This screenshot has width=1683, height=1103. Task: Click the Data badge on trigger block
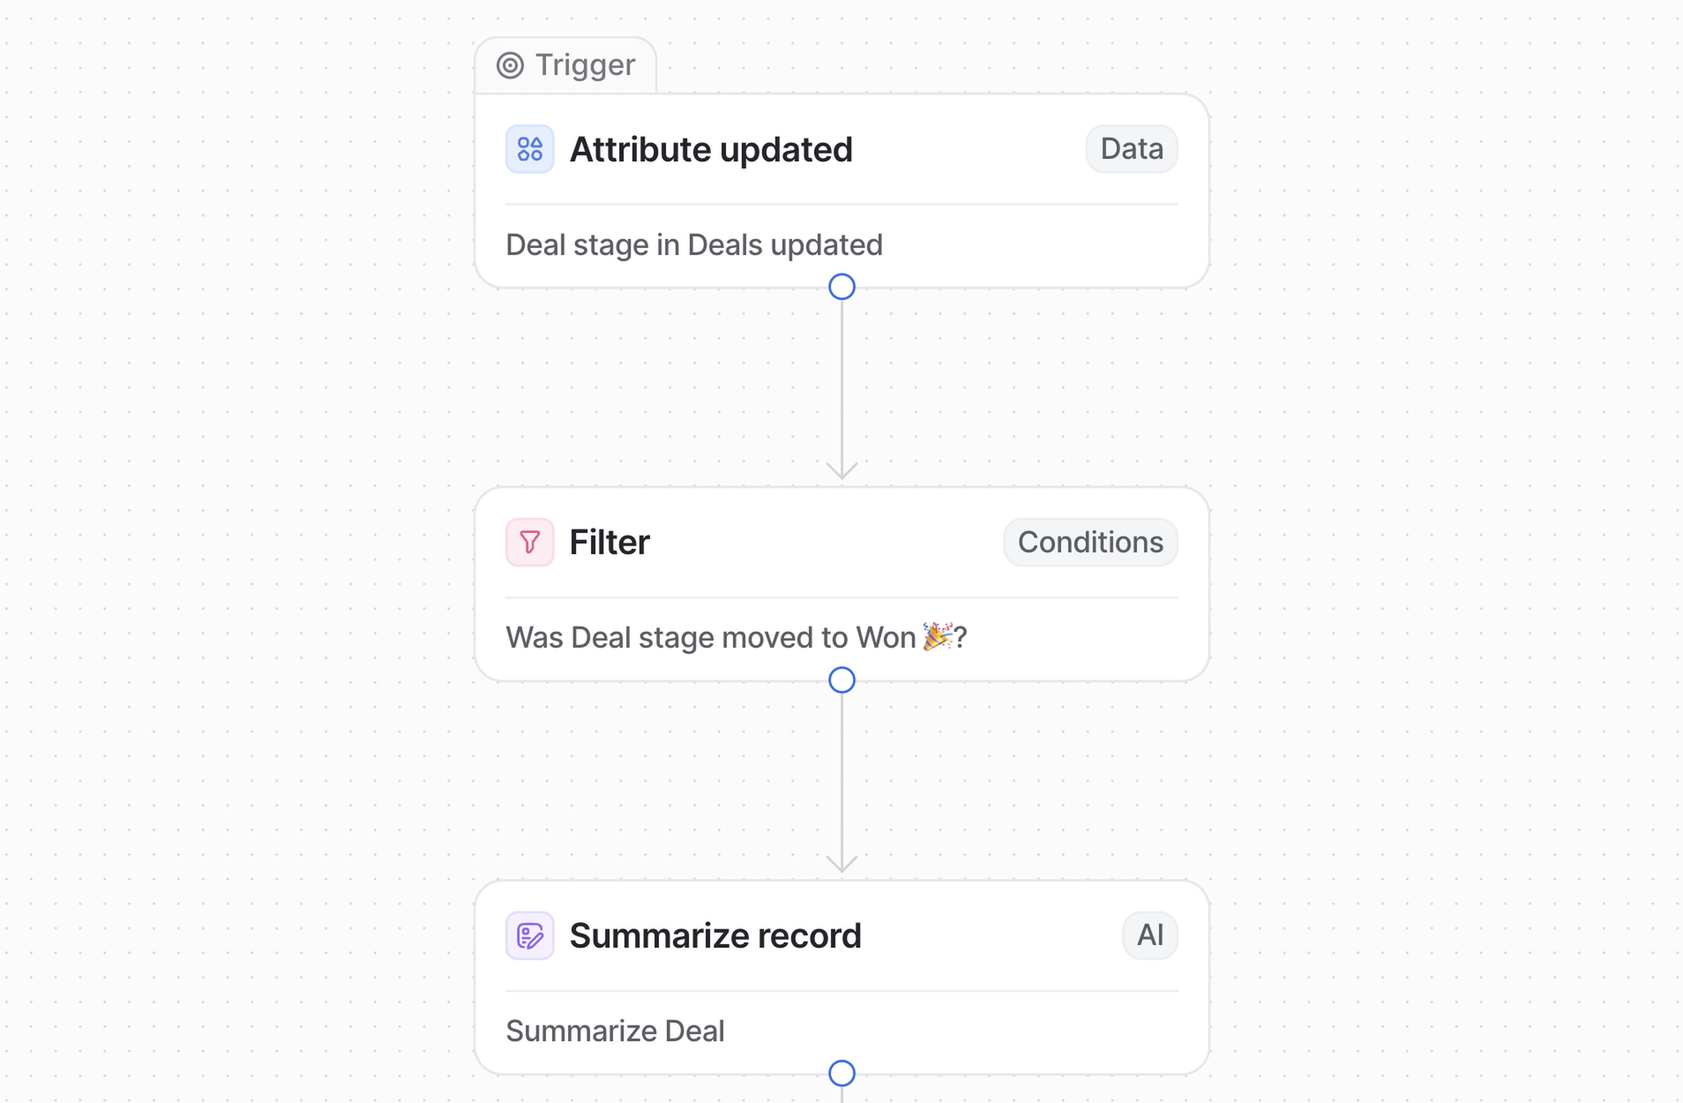pos(1132,149)
